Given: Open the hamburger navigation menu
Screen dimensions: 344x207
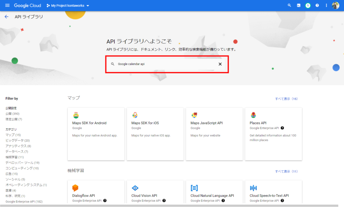Looking at the screenshot, I should click(7, 5).
